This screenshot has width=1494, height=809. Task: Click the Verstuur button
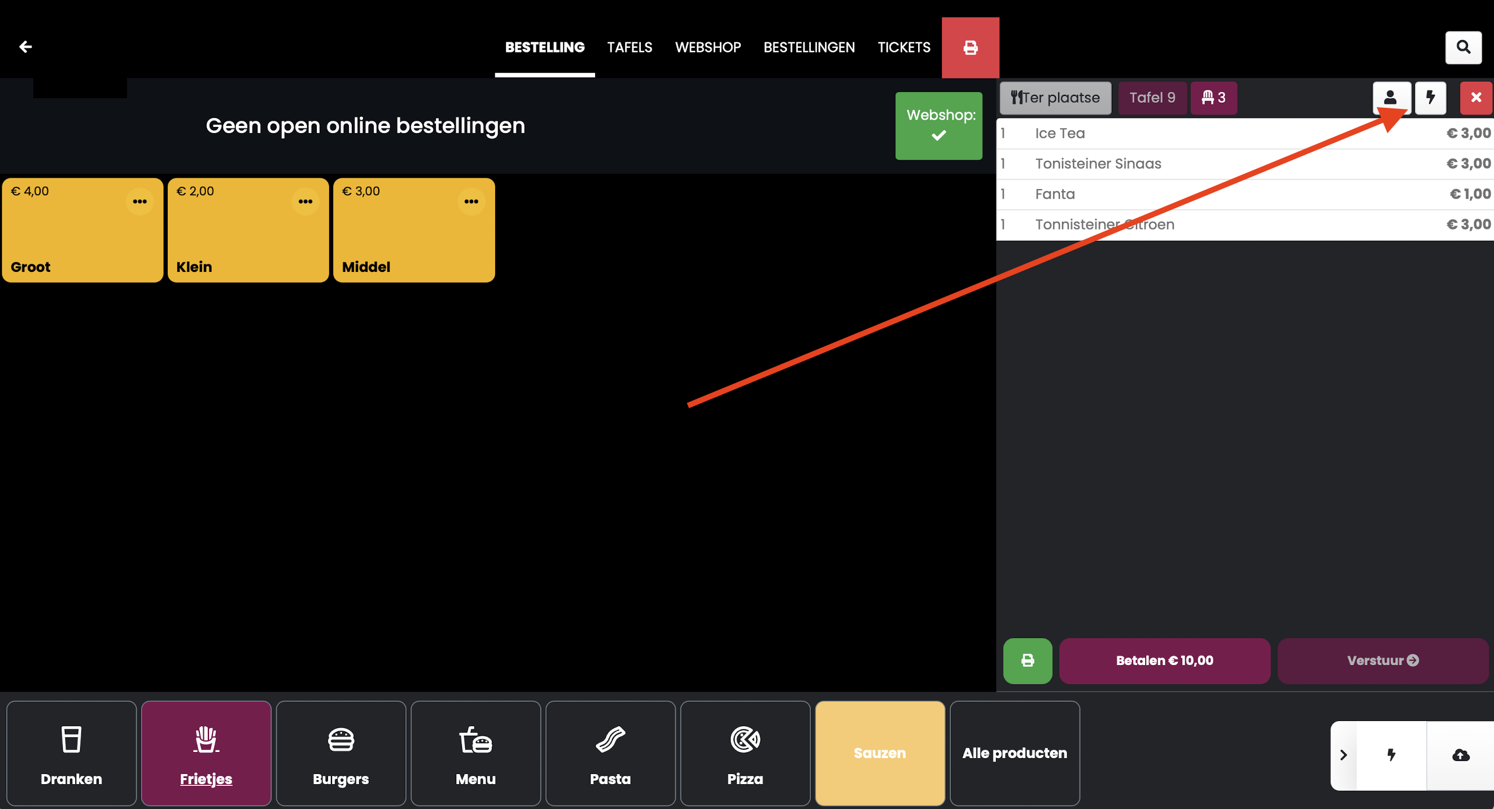point(1383,661)
